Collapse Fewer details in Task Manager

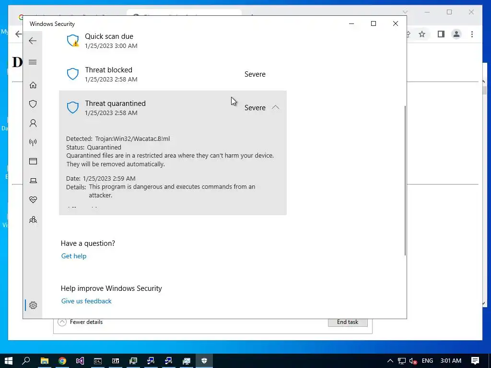point(81,322)
